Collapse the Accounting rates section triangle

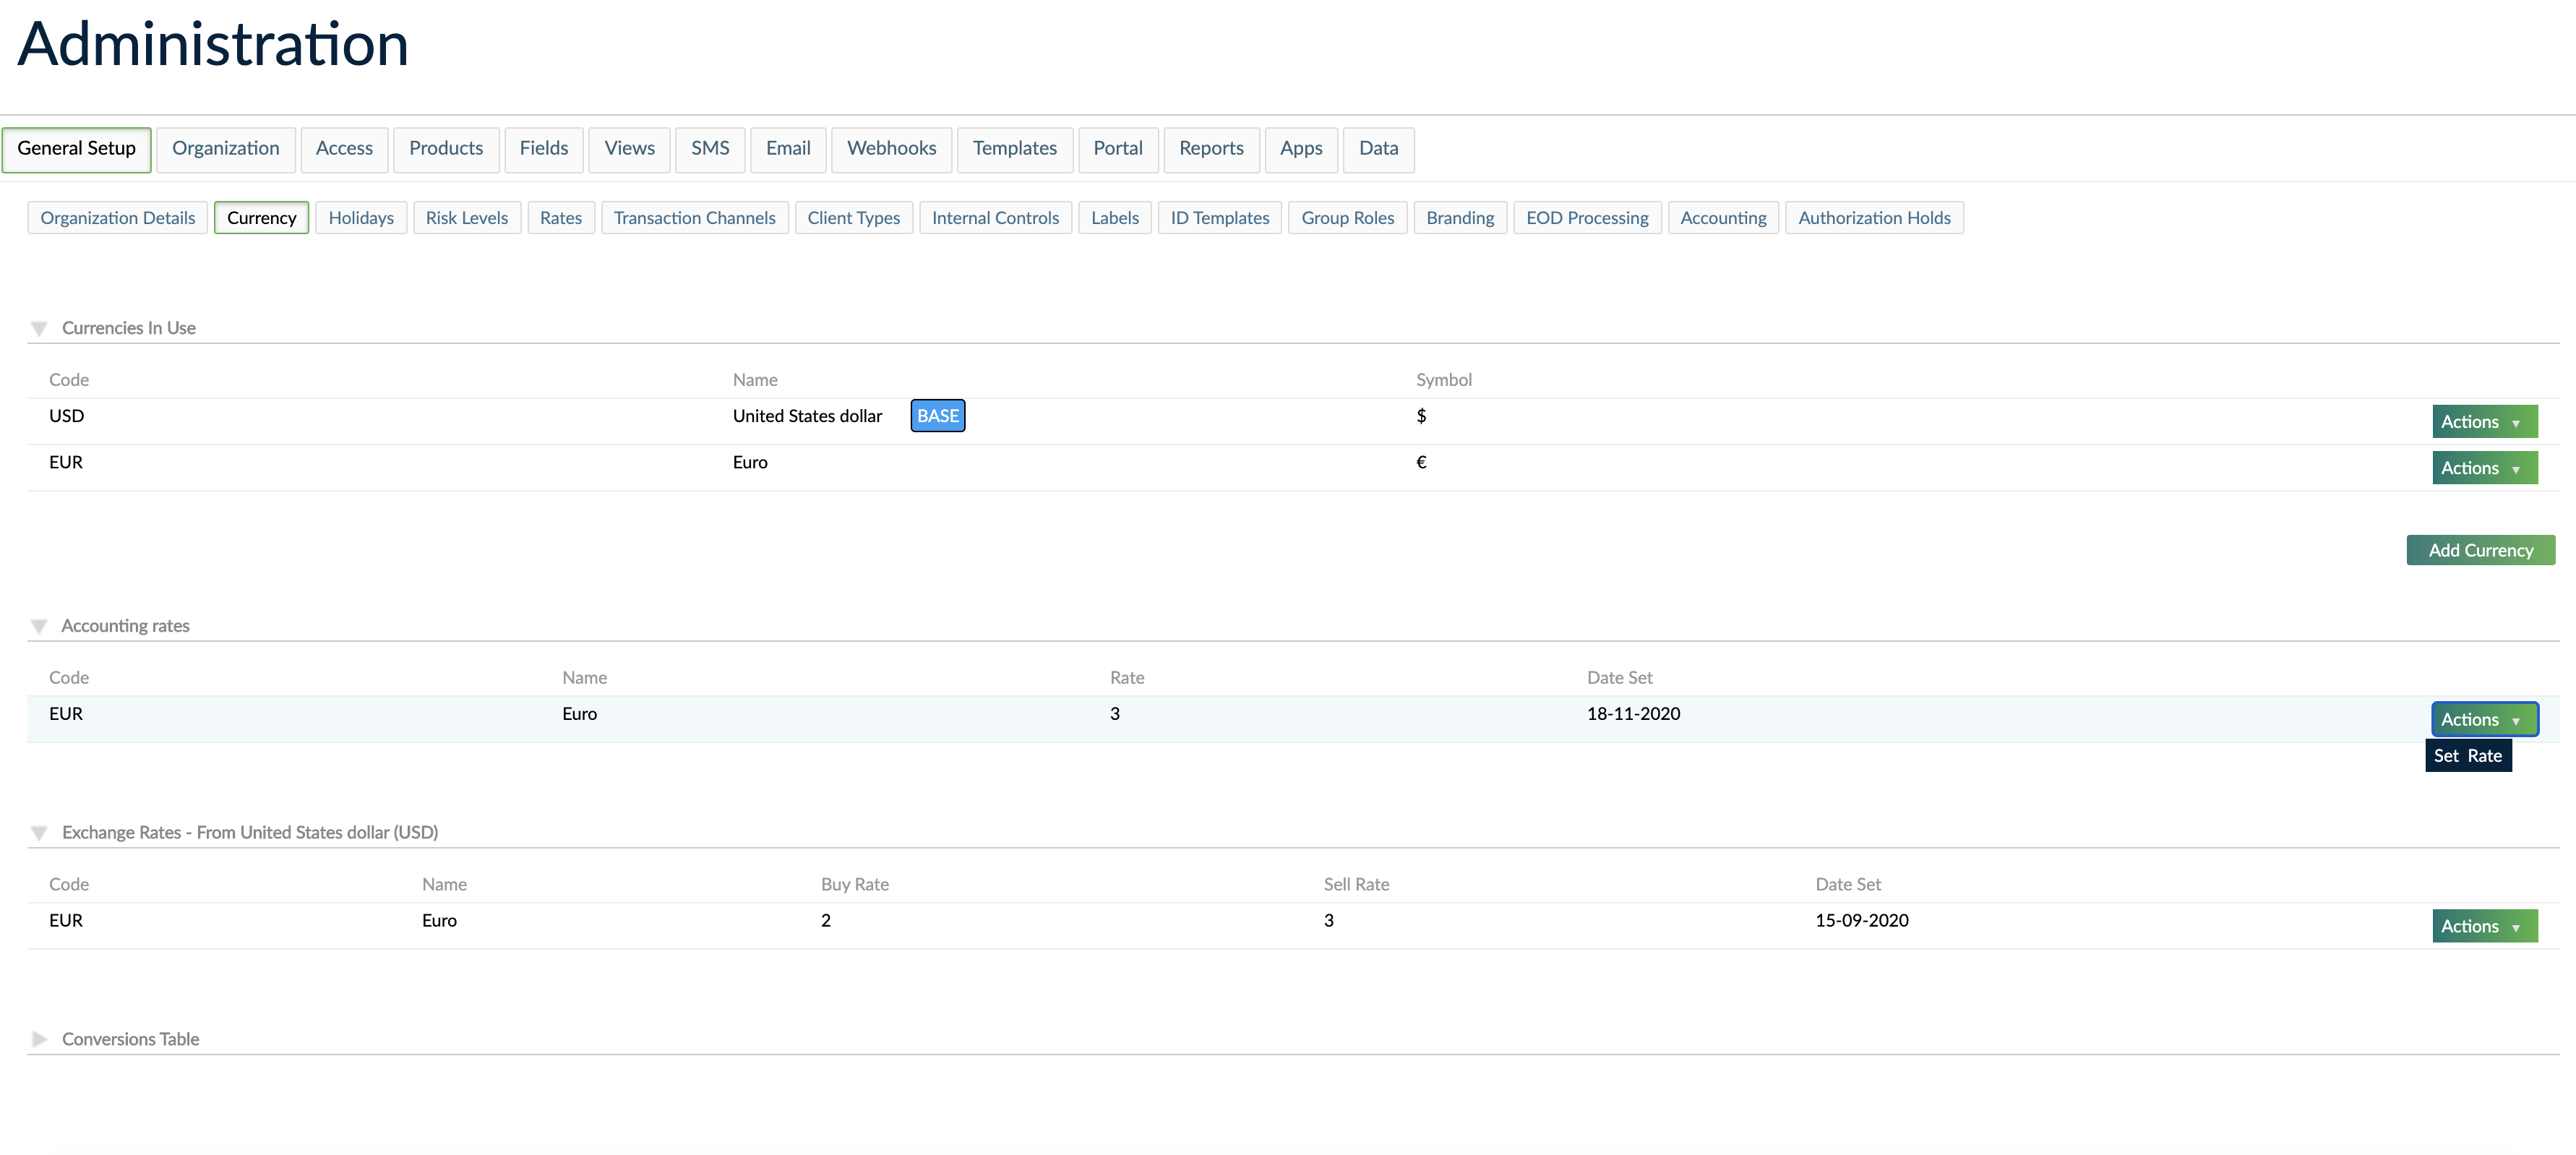(39, 626)
